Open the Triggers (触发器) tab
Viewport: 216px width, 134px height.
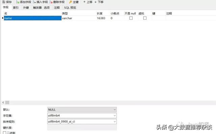(37, 7)
